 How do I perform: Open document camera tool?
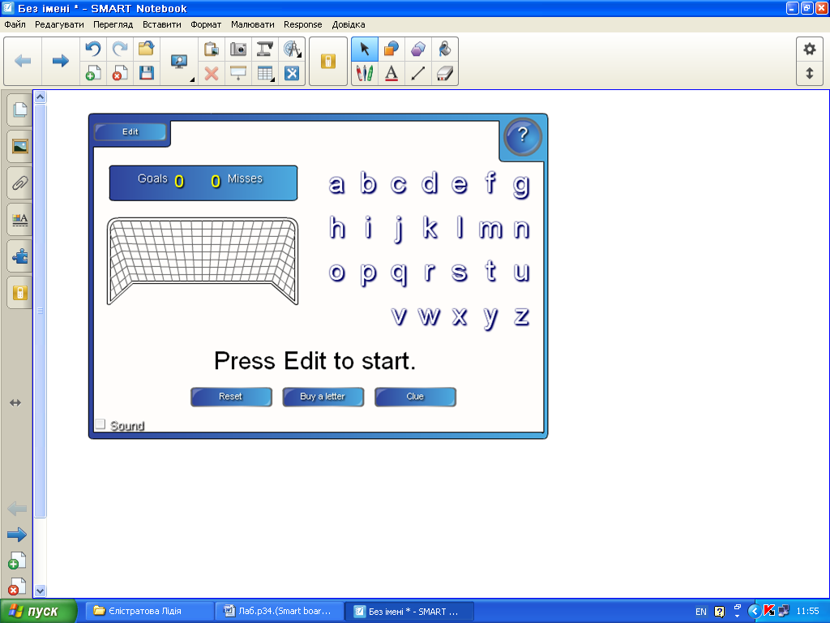(265, 49)
